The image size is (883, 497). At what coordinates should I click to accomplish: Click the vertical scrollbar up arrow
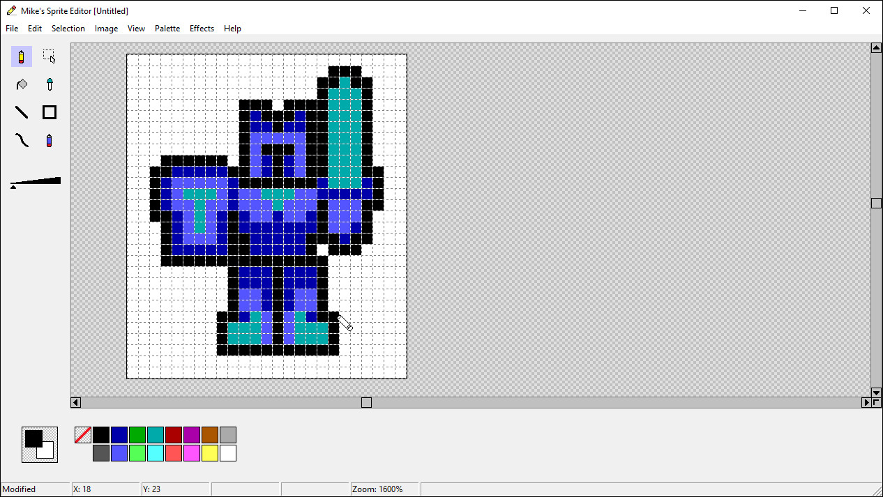(x=877, y=48)
